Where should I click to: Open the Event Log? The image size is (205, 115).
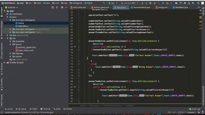194,109
